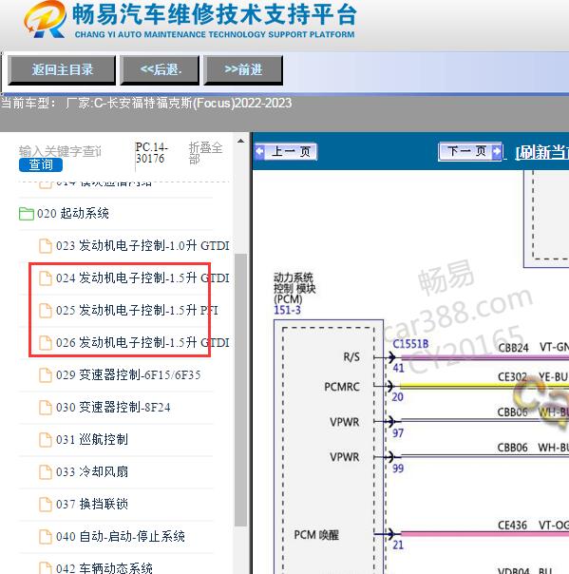Click the VPWR label at pin 99
The width and height of the screenshot is (569, 574).
(x=344, y=457)
